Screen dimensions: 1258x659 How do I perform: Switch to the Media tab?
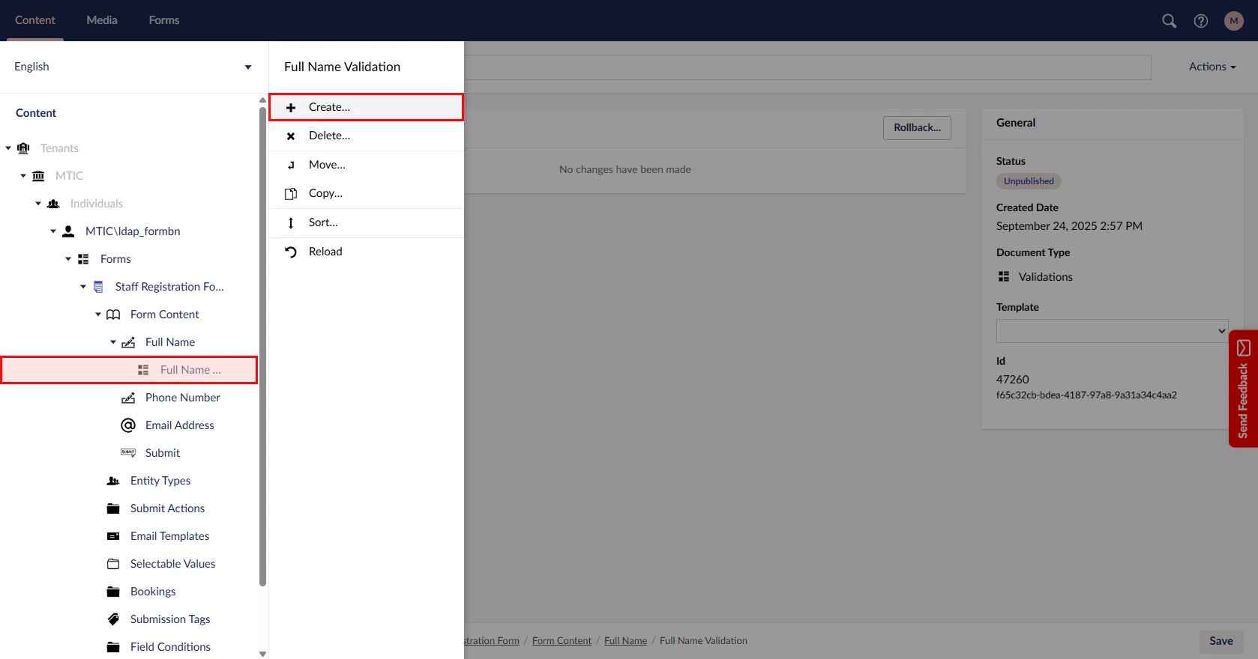click(102, 20)
